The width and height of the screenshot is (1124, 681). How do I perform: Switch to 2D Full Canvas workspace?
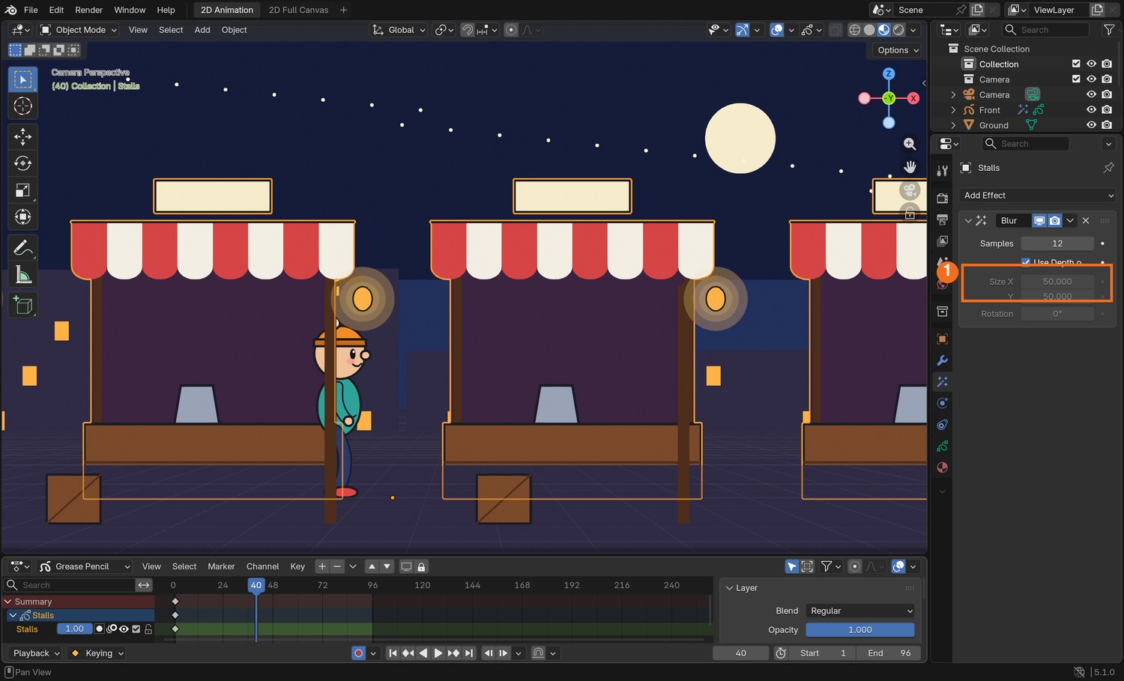pos(298,10)
